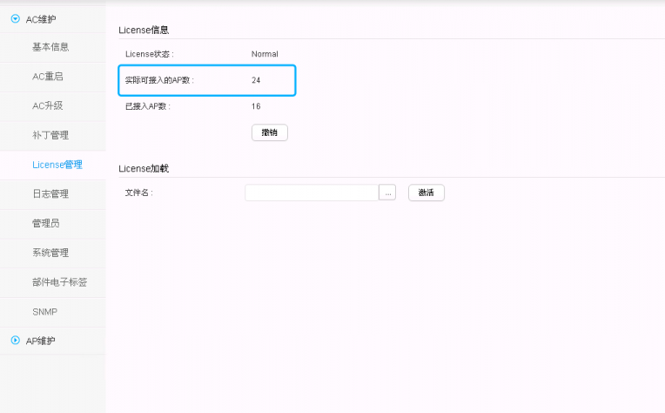This screenshot has height=413, width=665.
Task: Select License管理 in the sidebar
Action: point(57,165)
